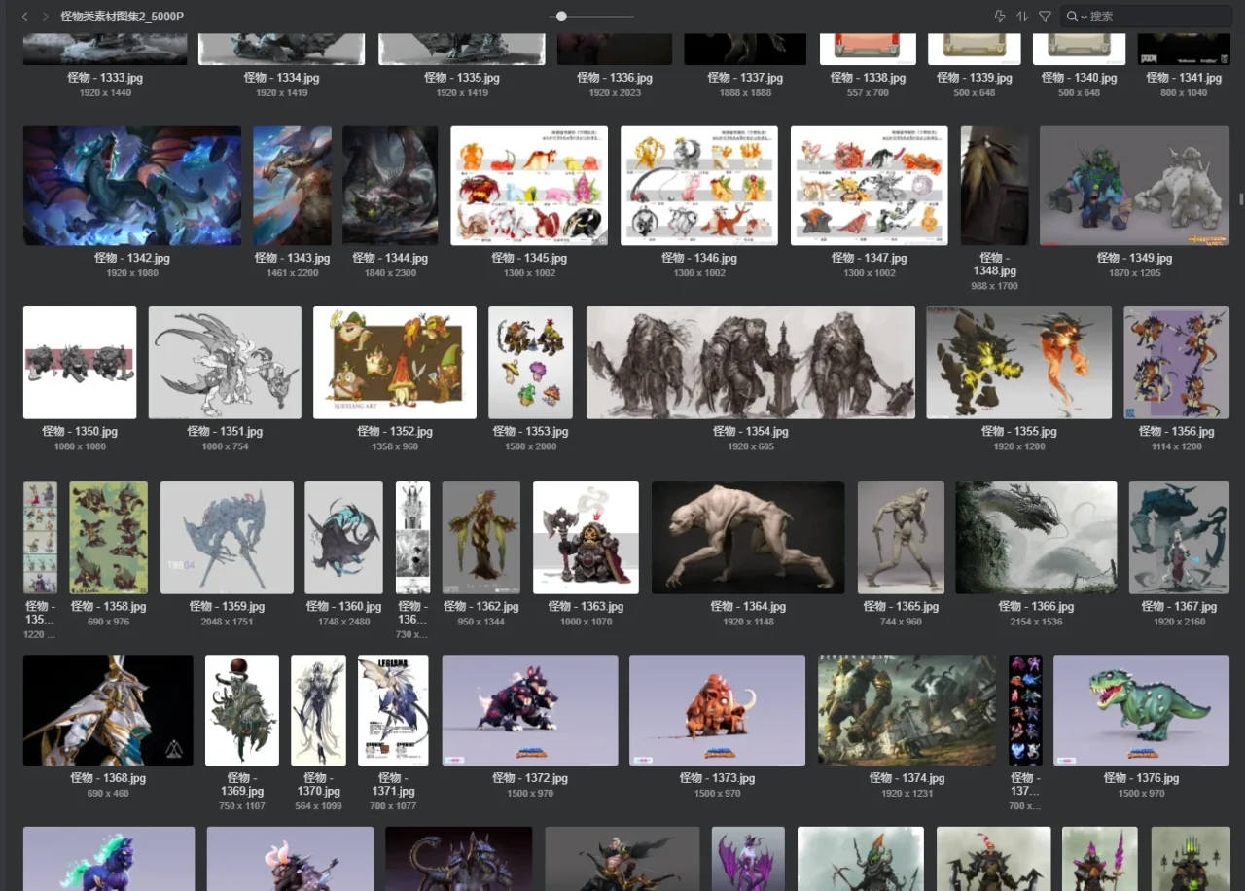Select the 怪物 - 1366.jpg dragon thumbnail
Screen dimensions: 1245x891
1036,538
